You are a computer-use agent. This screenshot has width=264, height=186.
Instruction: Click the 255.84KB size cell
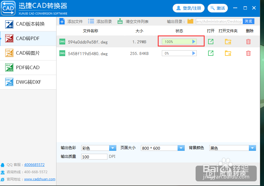[x=139, y=54]
